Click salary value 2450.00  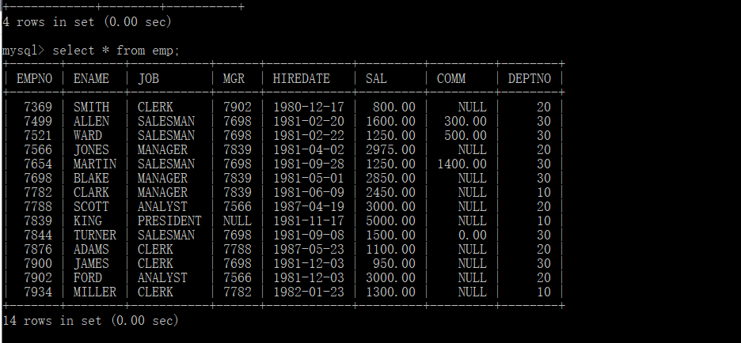pos(390,193)
